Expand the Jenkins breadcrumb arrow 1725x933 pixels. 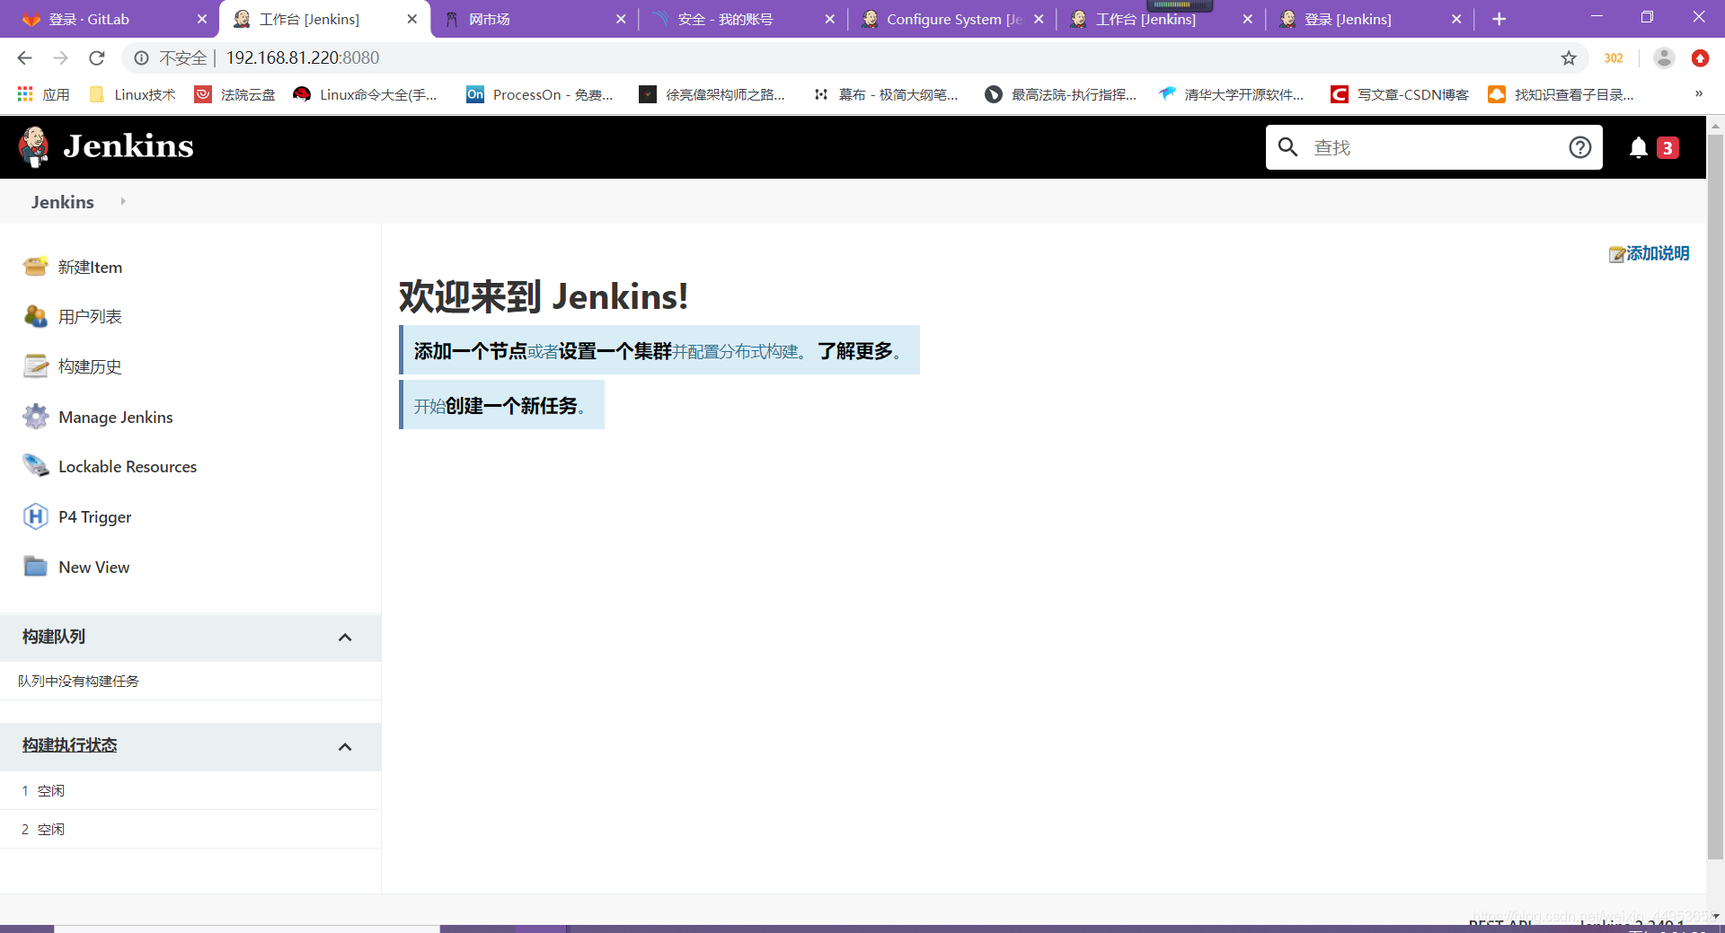(x=123, y=201)
